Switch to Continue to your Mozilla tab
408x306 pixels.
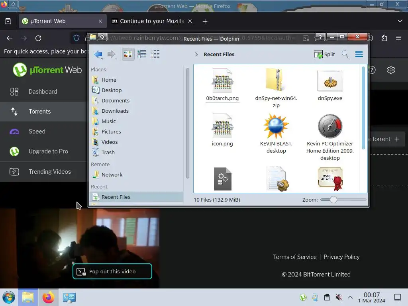pos(152,21)
